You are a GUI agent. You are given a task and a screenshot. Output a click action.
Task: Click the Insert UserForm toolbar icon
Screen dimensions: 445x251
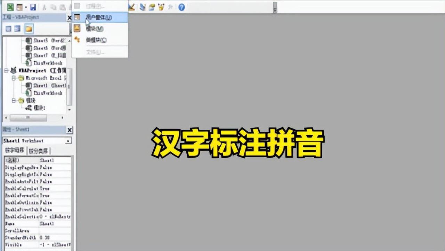tap(19, 7)
